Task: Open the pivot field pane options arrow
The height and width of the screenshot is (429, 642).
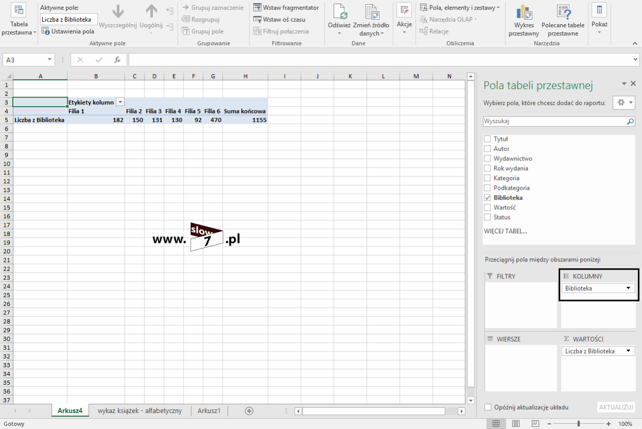Action: pyautogui.click(x=624, y=83)
